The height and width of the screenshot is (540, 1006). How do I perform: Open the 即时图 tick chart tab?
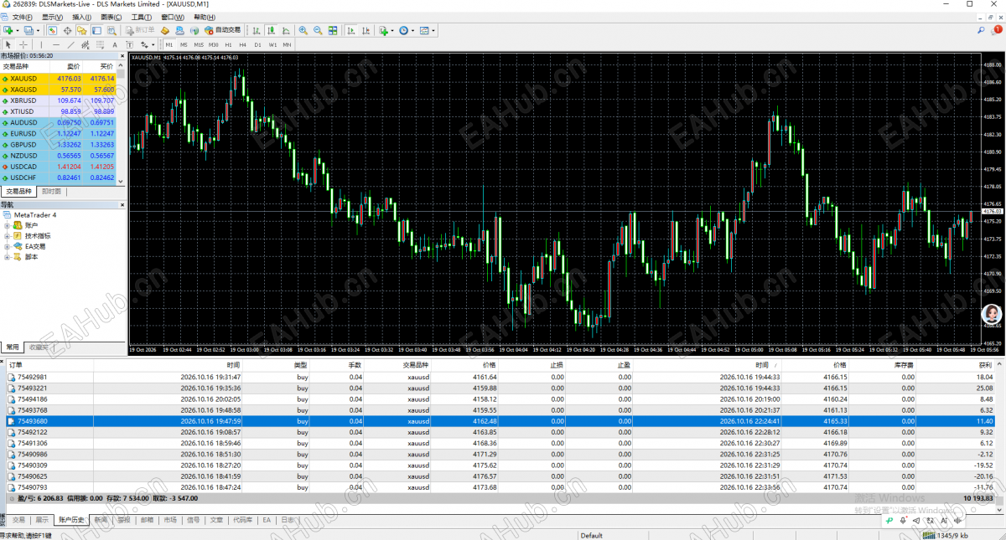pos(51,192)
